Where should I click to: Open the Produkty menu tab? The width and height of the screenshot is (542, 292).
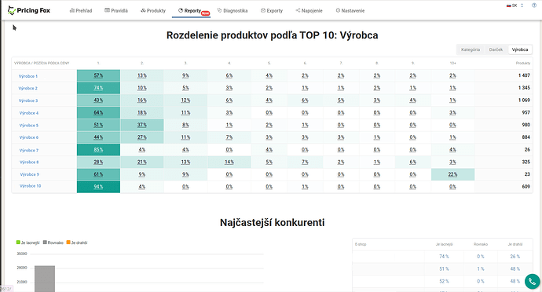click(x=153, y=11)
